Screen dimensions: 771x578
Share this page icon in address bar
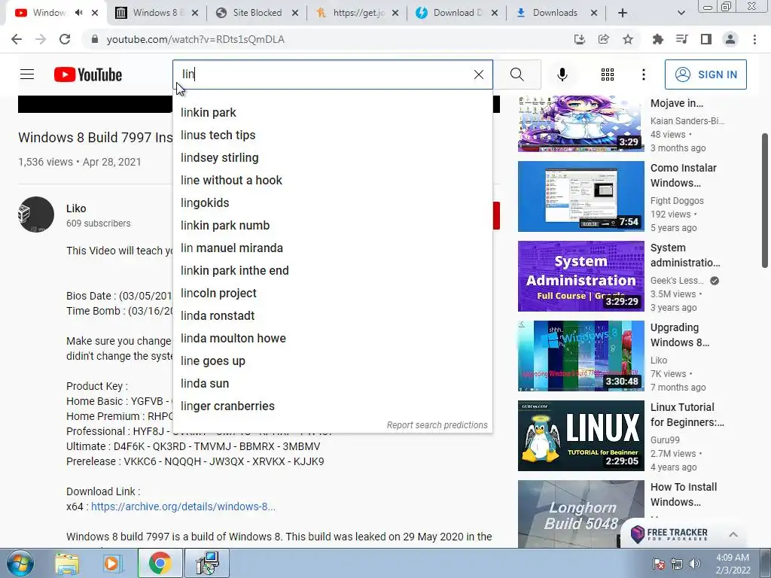tap(604, 39)
